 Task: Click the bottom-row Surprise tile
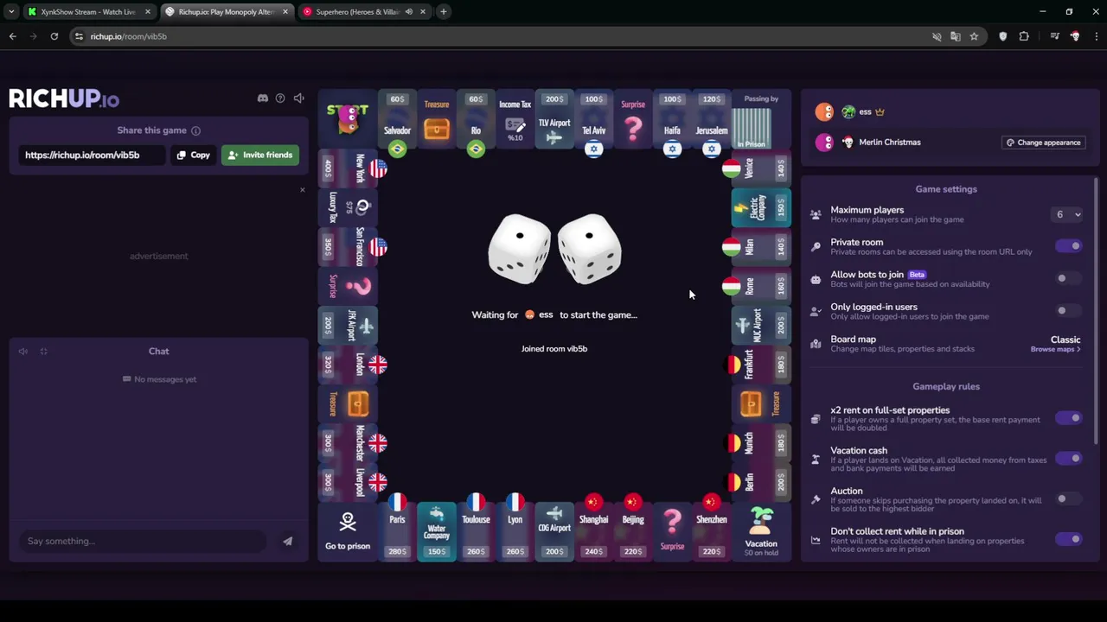672,530
